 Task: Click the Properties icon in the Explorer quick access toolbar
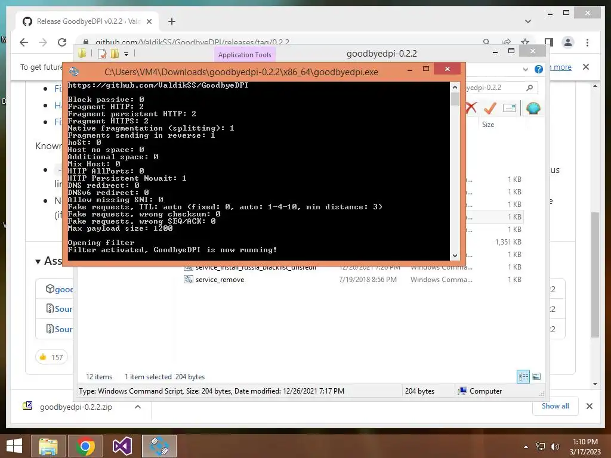tap(101, 54)
